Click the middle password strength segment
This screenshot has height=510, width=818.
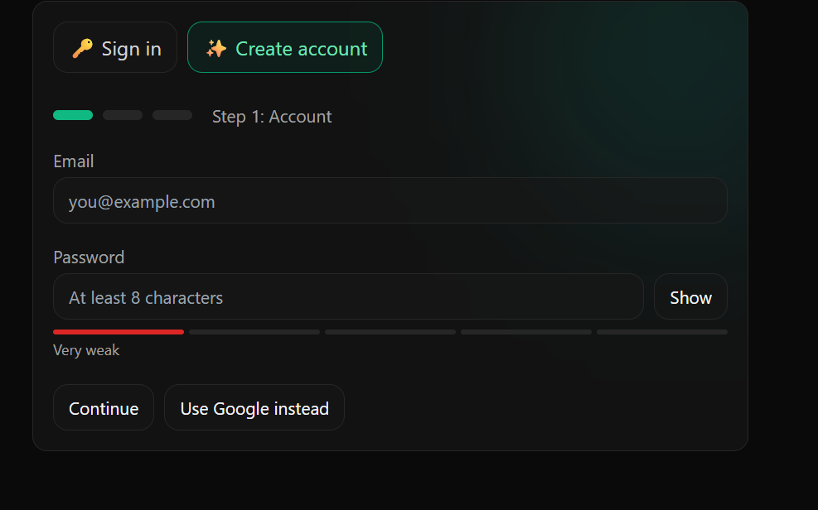pos(390,332)
